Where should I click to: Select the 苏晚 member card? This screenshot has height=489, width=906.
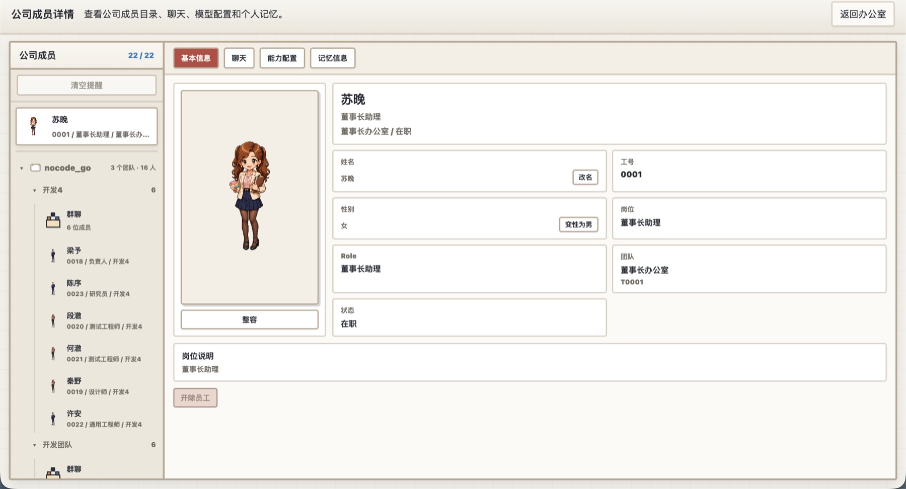87,126
